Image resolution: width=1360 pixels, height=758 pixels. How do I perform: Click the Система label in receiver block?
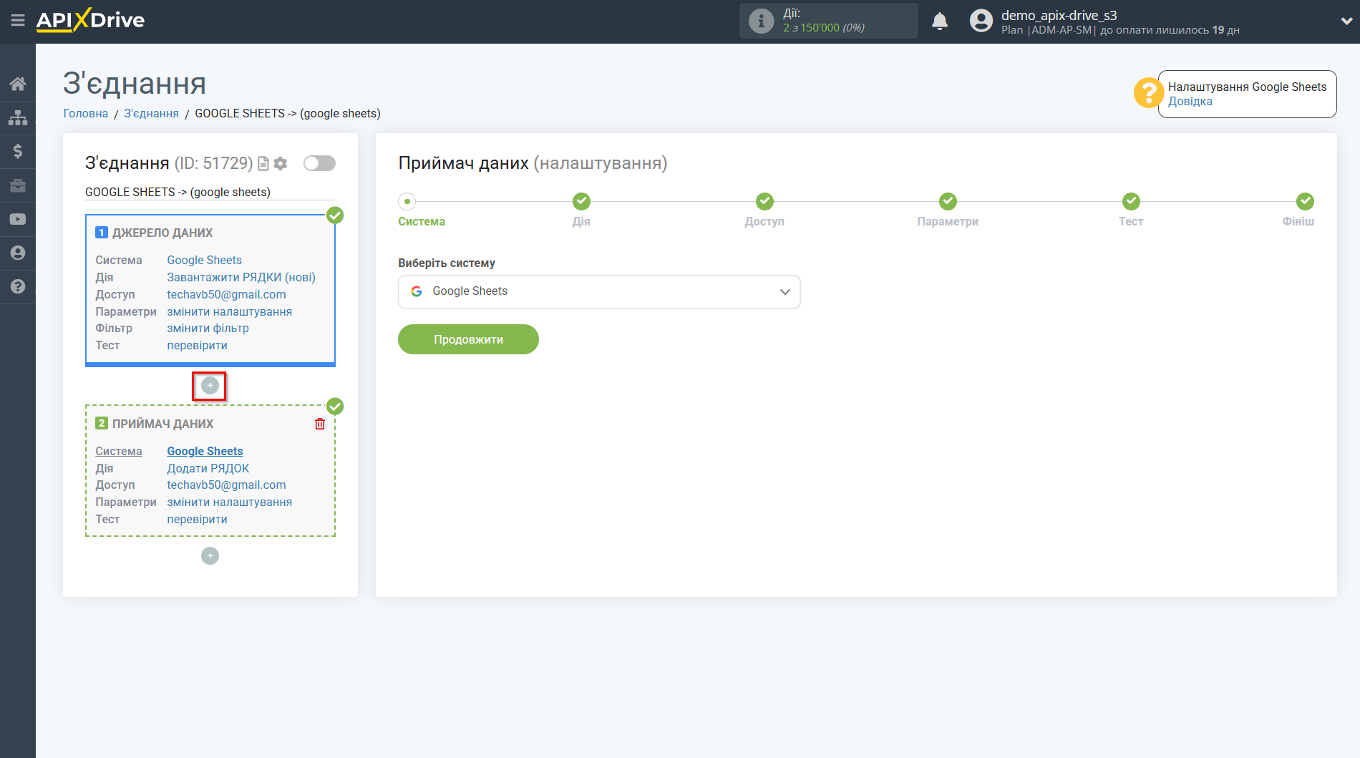point(119,452)
